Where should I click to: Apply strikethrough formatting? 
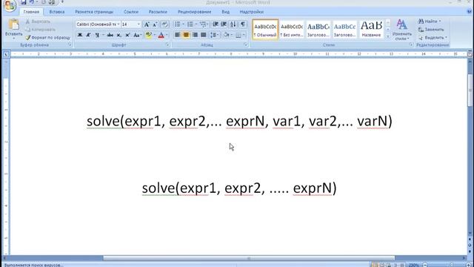click(110, 35)
